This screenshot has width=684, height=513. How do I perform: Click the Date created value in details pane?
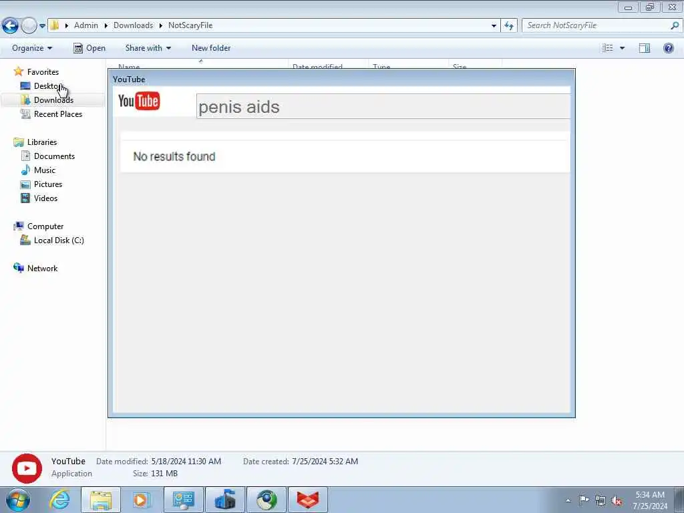325,461
